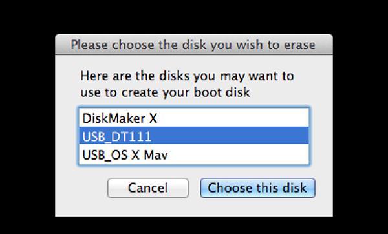388x234 pixels.
Task: Highlight the USB_OS X Mav volume row
Action: click(194, 154)
